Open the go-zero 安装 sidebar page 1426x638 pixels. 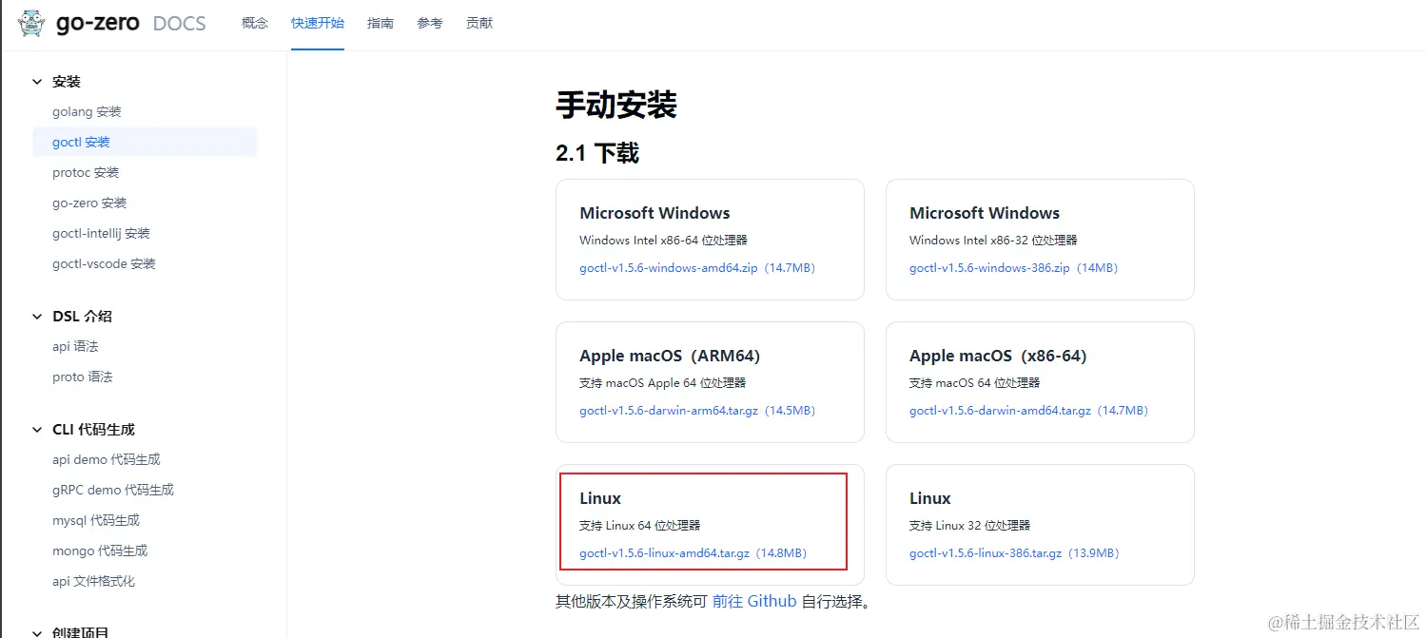coord(89,203)
